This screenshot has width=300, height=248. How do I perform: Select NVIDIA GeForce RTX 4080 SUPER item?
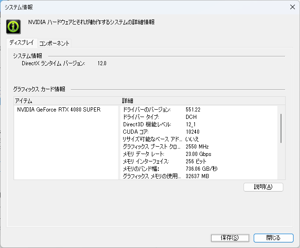(59, 110)
